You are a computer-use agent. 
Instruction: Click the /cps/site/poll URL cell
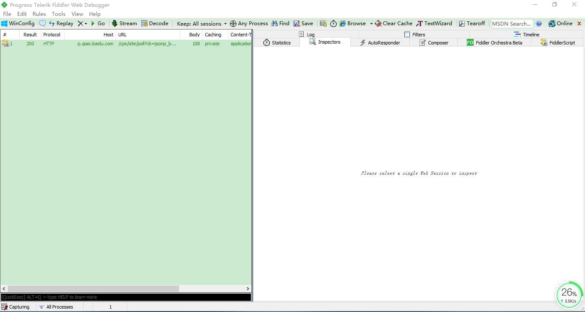(x=147, y=44)
